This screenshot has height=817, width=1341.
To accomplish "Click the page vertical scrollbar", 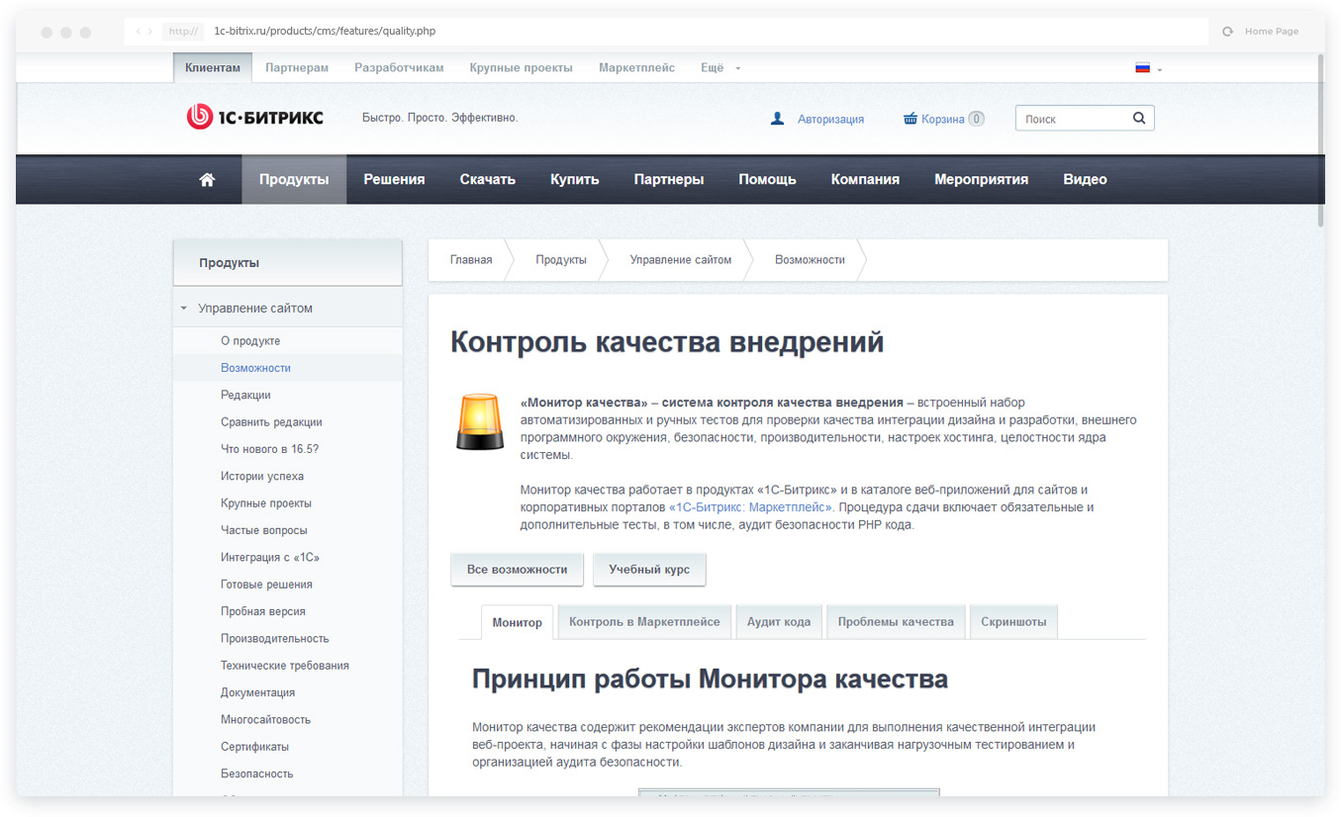I will [1320, 138].
